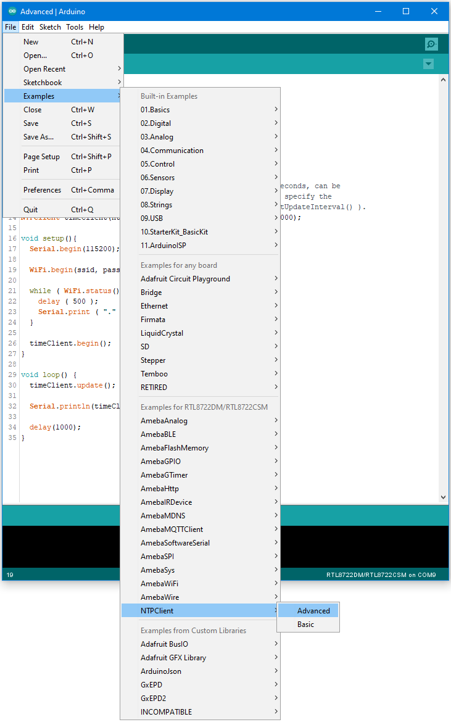Open the Sketch menu
Screen dimensions: 451x722
(50, 27)
